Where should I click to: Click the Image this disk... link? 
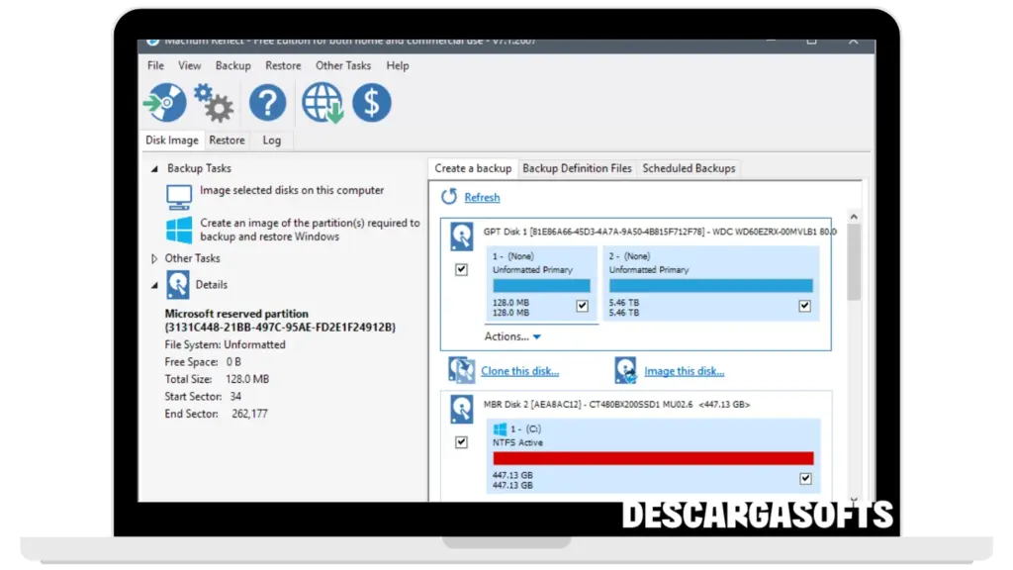point(684,371)
